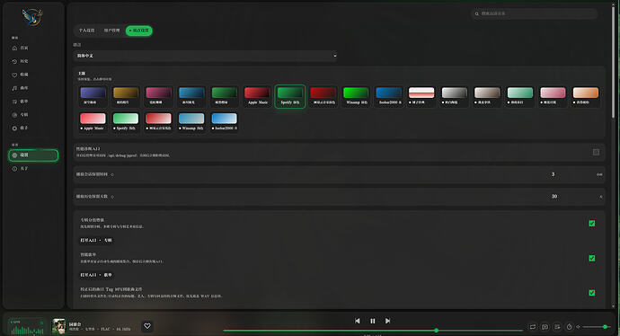This screenshot has width=620, height=336.
Task: Seek within the green song progress bar
Action: pyautogui.click(x=373, y=331)
